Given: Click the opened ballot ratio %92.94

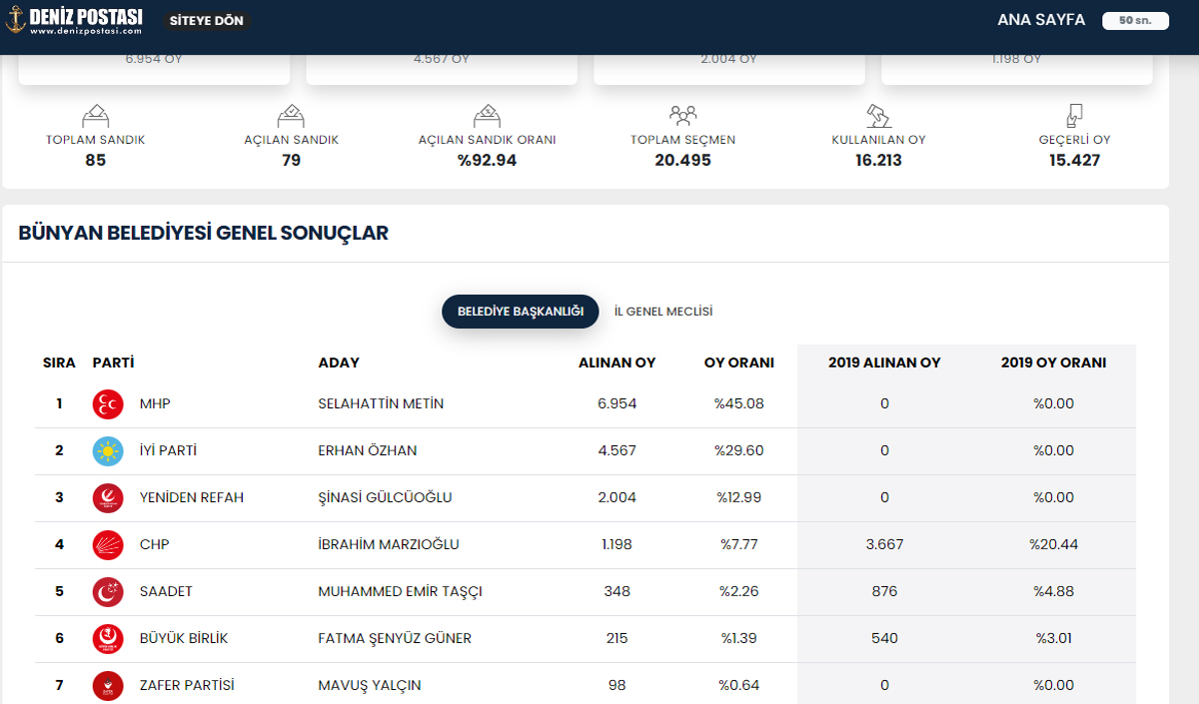Looking at the screenshot, I should coord(488,160).
